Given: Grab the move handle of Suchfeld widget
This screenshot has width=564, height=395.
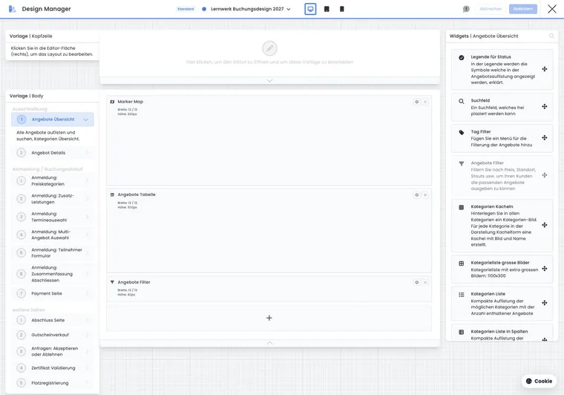Looking at the screenshot, I should pos(545,106).
